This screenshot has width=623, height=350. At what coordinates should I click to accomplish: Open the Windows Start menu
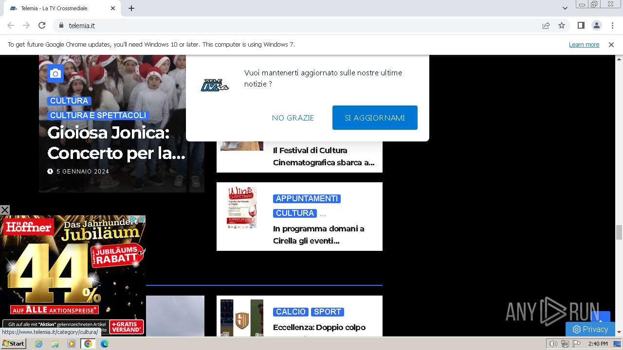[13, 344]
